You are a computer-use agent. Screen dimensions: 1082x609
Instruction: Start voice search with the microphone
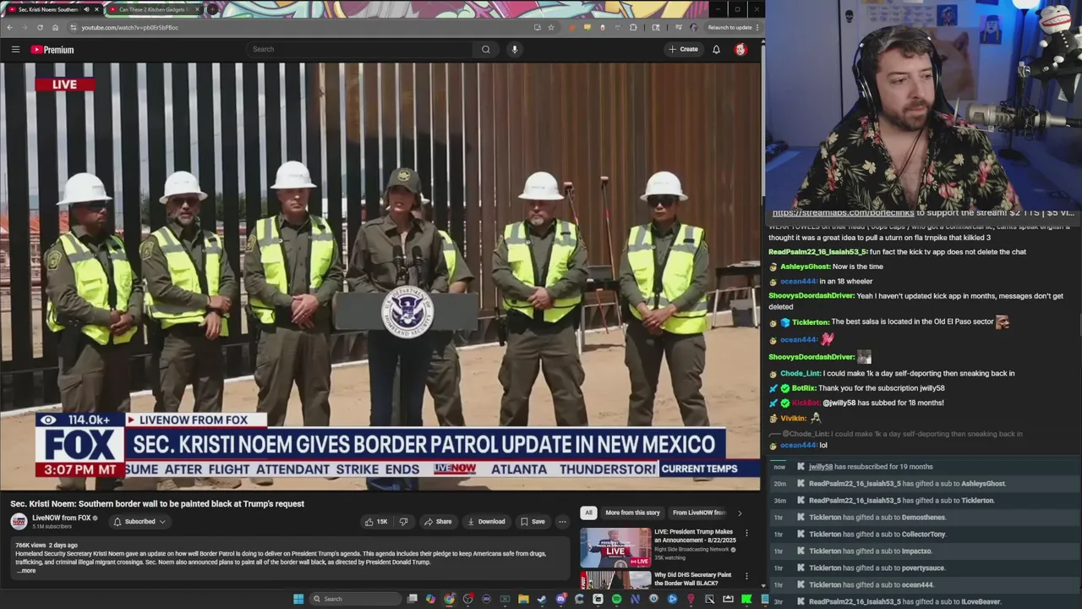tap(514, 49)
